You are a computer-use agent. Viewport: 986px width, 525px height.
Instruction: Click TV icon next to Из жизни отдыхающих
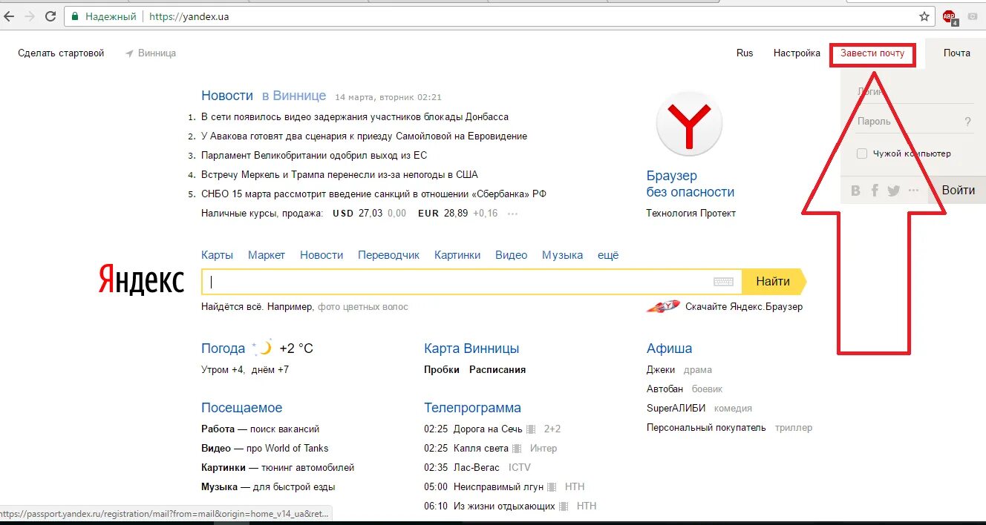tap(564, 506)
